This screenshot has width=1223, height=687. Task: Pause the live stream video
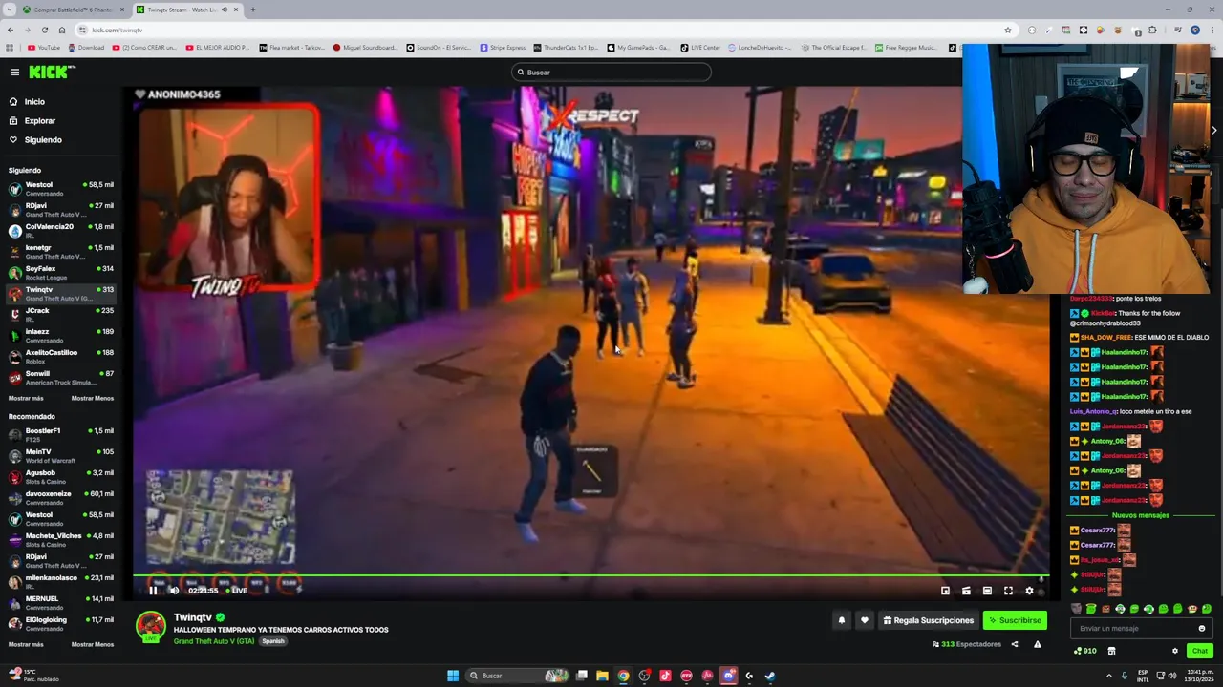(x=153, y=591)
